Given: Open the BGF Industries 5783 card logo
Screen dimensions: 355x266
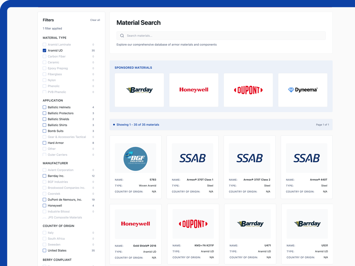Looking at the screenshot, I should (135, 158).
